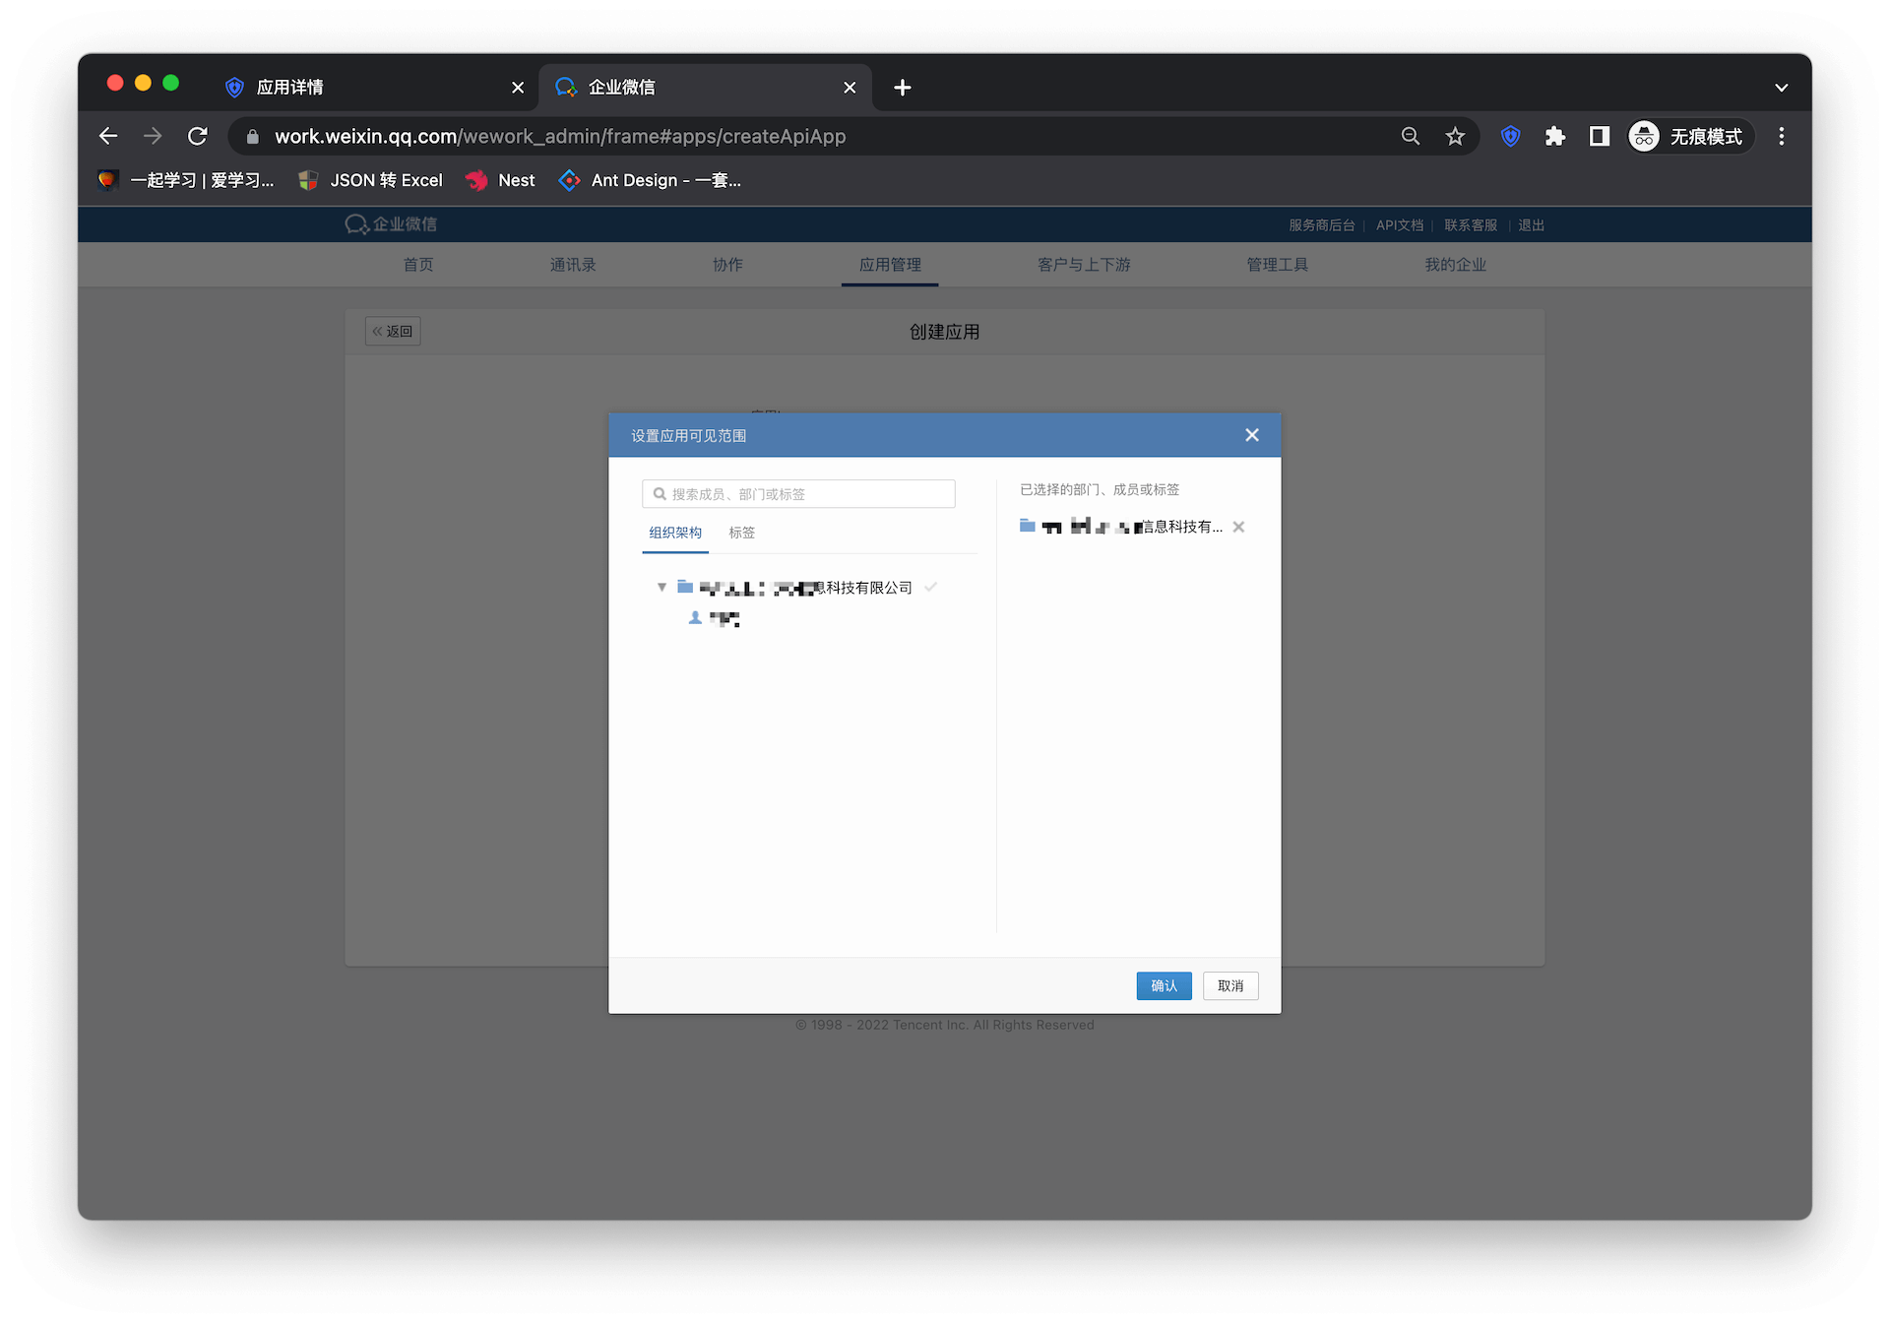Select the member under the company tree
This screenshot has width=1890, height=1323.
point(723,618)
